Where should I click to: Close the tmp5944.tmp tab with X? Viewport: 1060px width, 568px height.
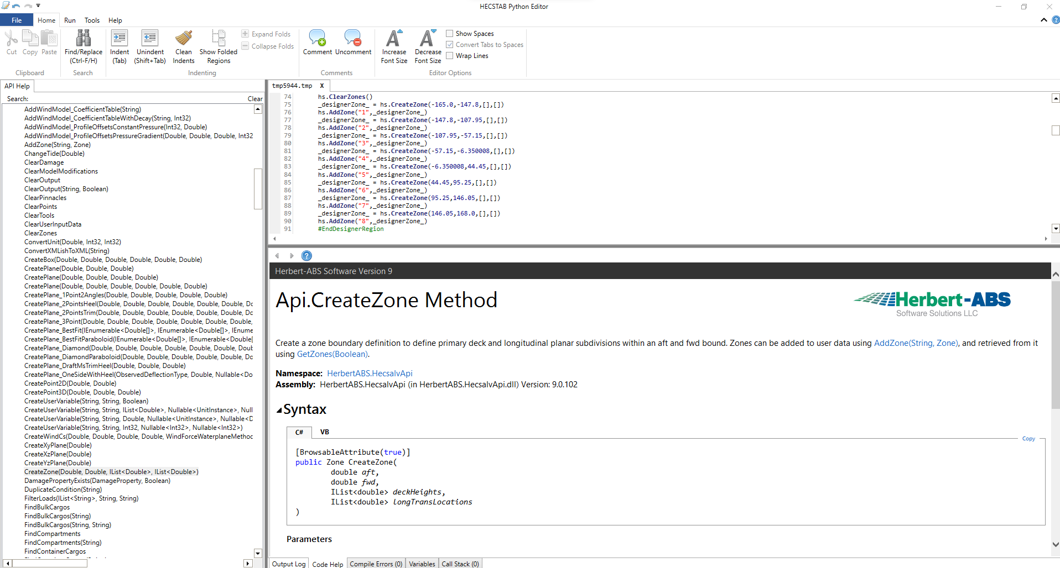click(x=321, y=86)
